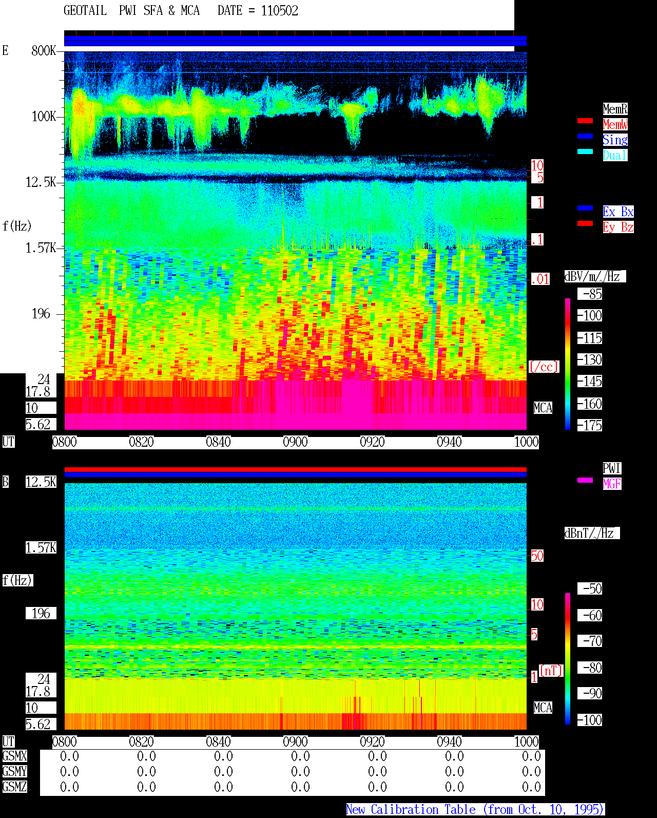Click the 0920 tick on magnetic panel axis

click(x=372, y=742)
